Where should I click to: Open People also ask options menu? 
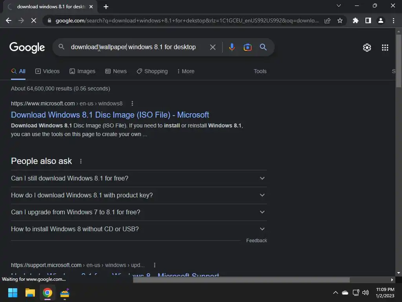pos(81,161)
